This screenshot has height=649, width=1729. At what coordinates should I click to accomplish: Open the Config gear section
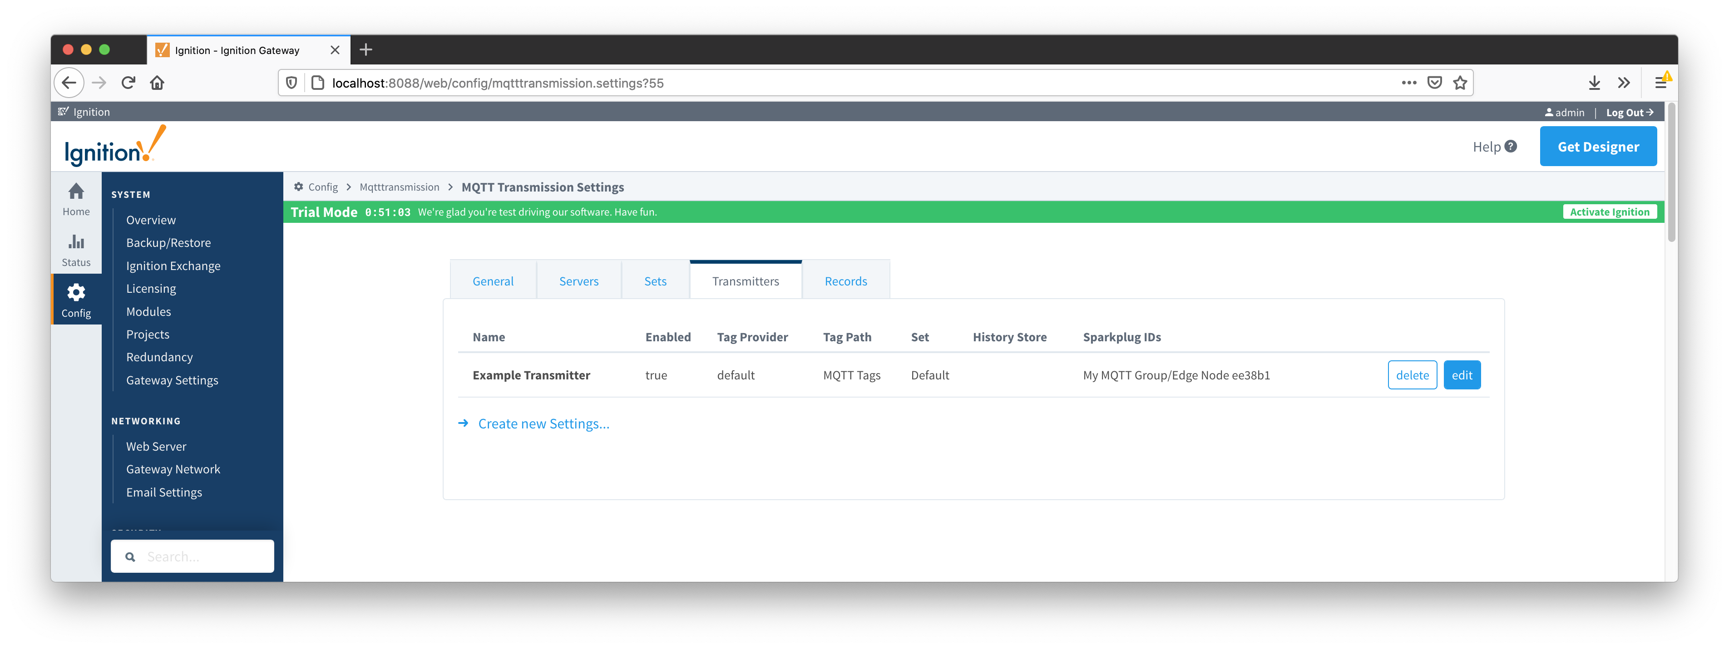pos(76,300)
